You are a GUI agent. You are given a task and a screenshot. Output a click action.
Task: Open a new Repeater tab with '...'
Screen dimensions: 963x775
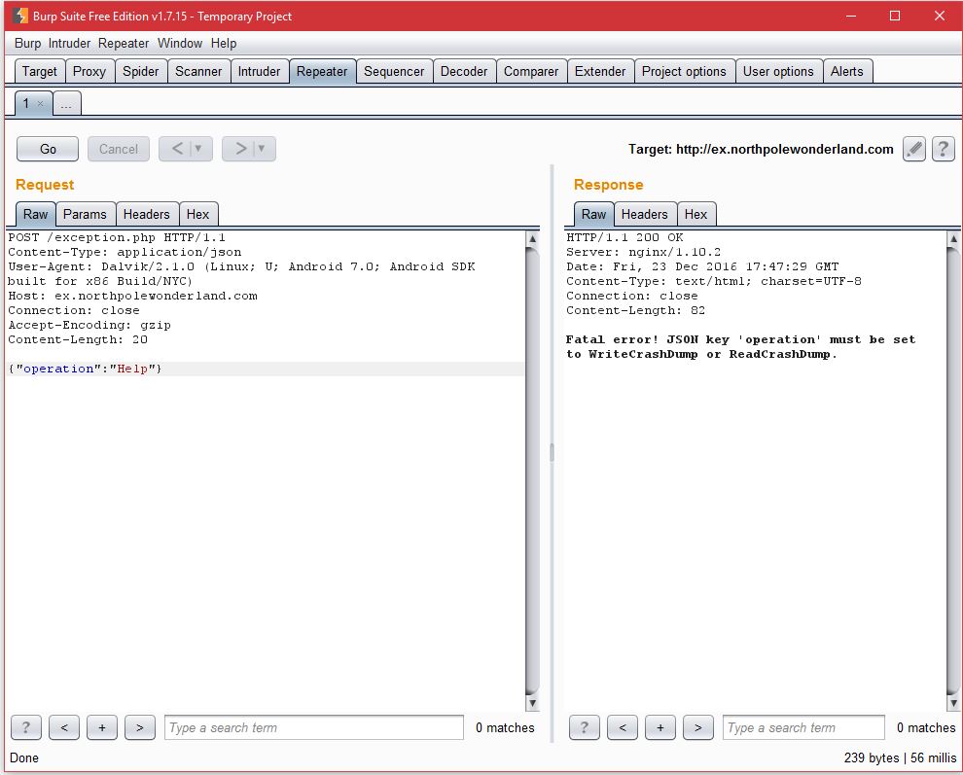coord(66,103)
